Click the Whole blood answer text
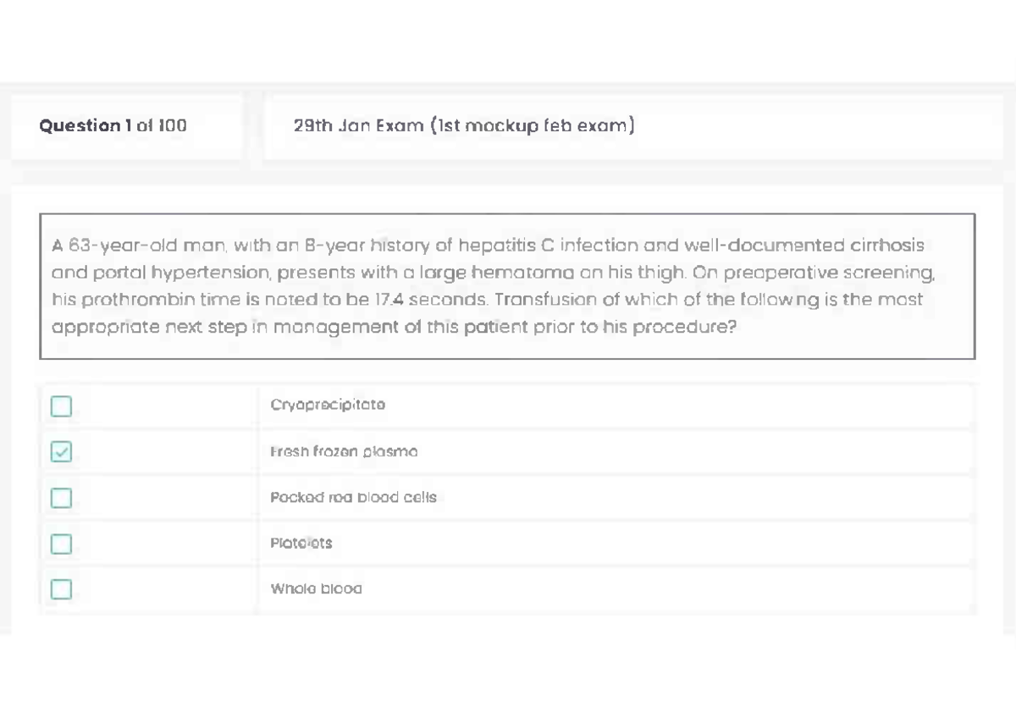Screen dimensions: 1016x718 316,588
